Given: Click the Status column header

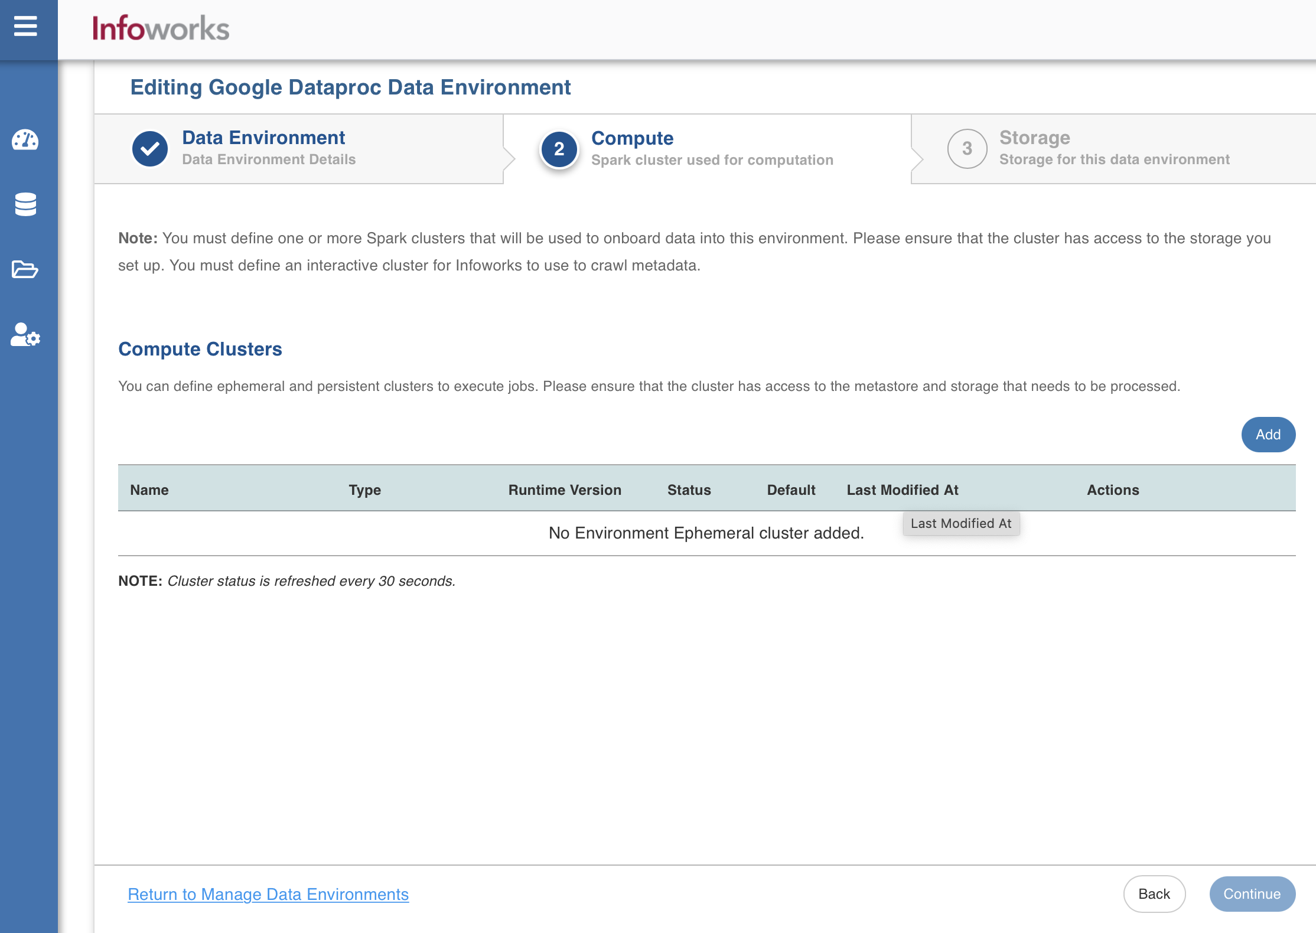Looking at the screenshot, I should click(x=689, y=490).
